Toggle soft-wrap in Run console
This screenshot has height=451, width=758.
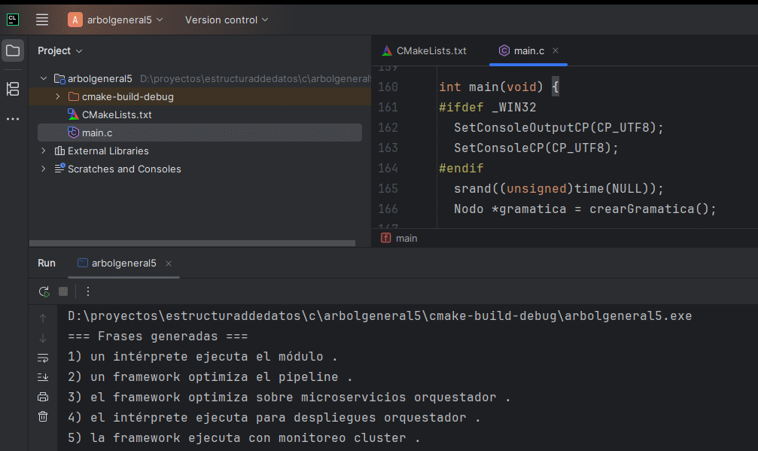pos(43,358)
